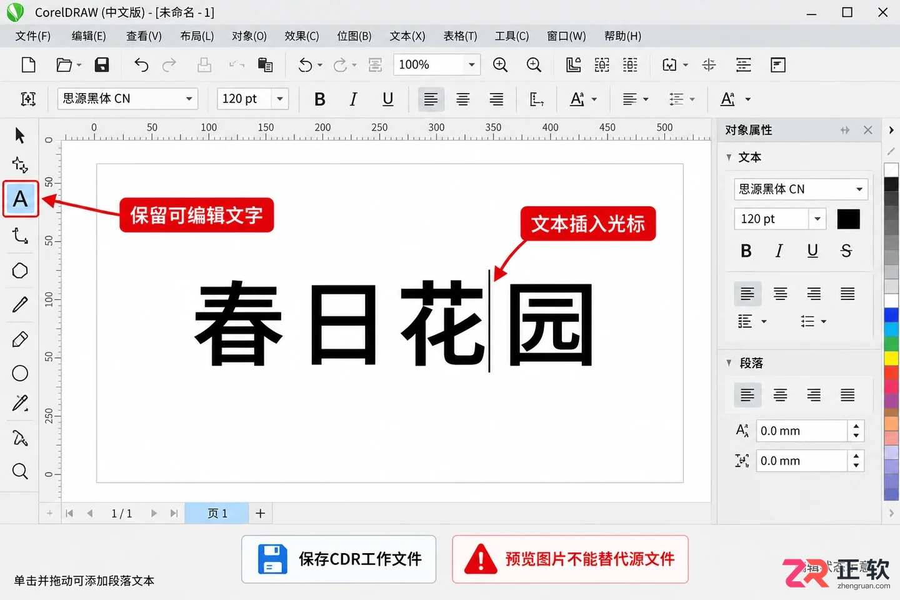The image size is (900, 600).
Task: Select the Polygon tool
Action: (20, 271)
